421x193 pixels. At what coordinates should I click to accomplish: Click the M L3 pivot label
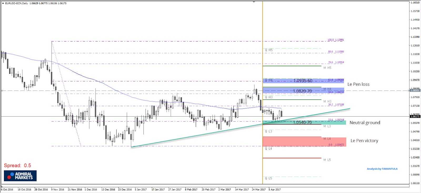[327, 126]
